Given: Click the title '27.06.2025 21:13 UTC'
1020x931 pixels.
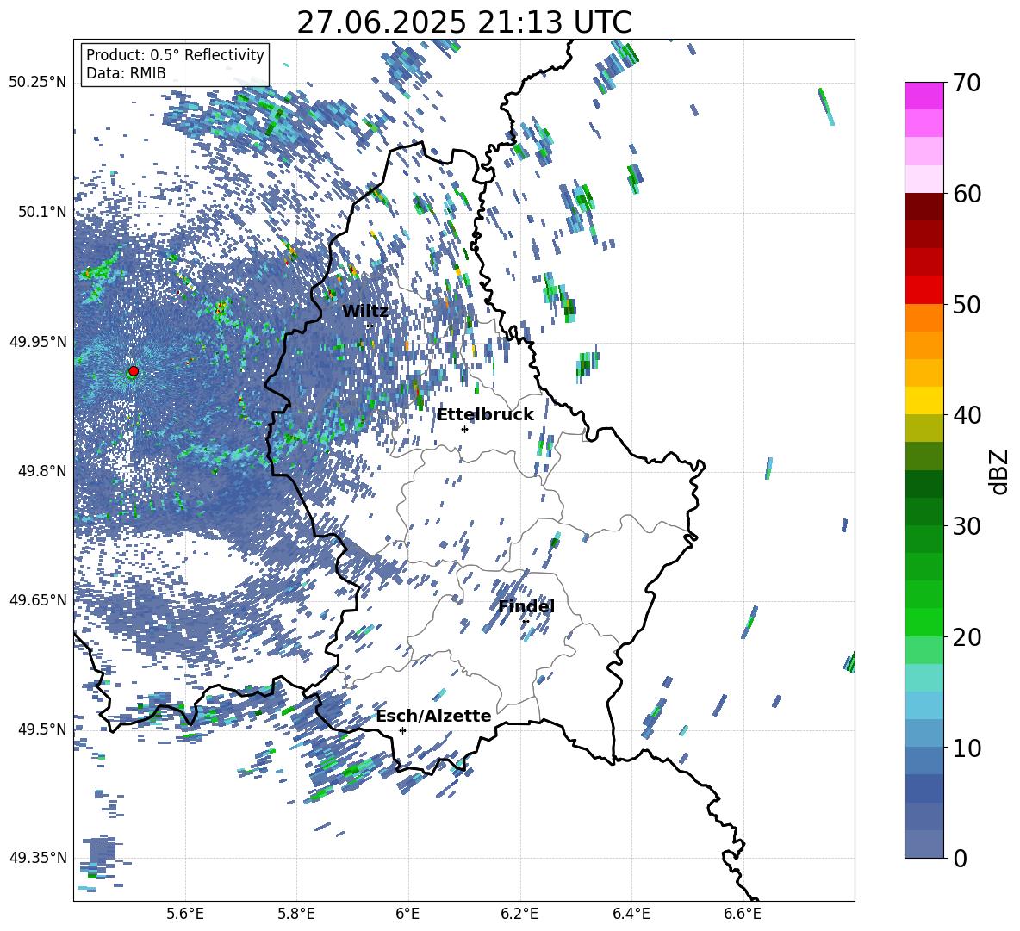Looking at the screenshot, I should coord(464,22).
